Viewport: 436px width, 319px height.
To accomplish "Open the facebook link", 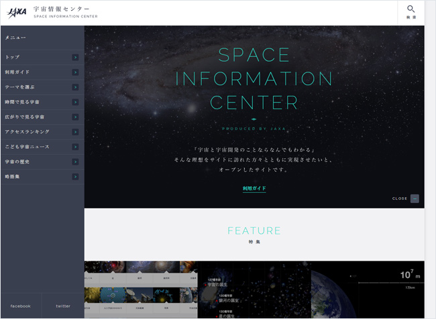I will click(x=21, y=306).
